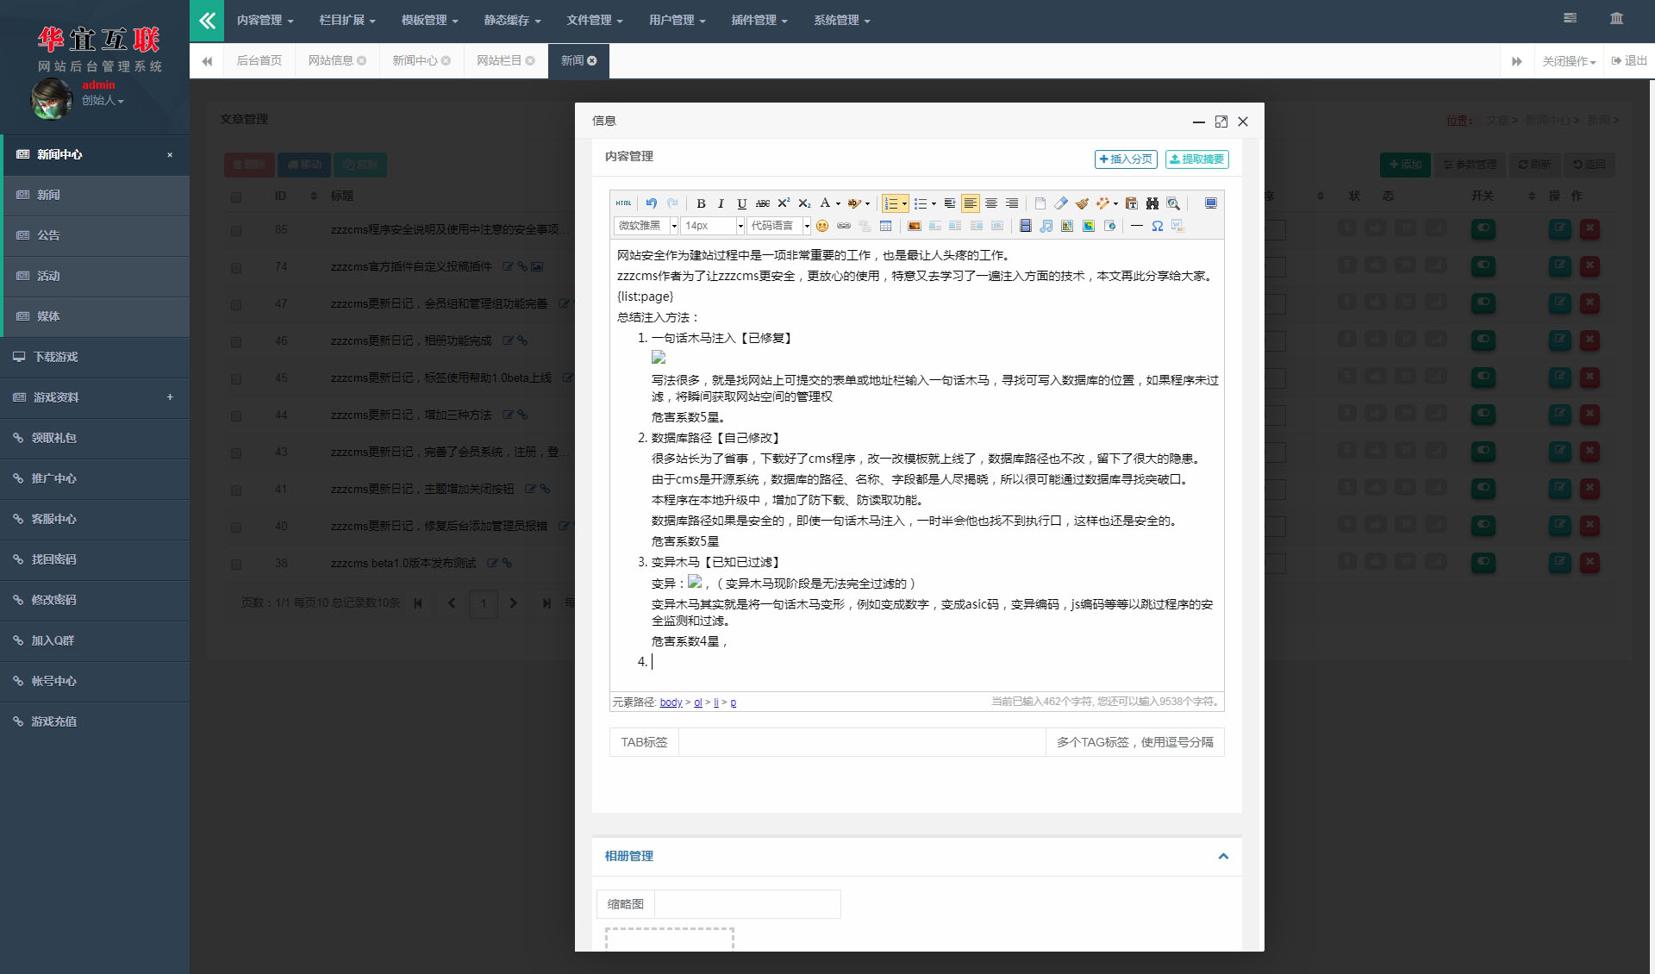This screenshot has height=974, width=1655.
Task: Switch to the 网站信息 tab
Action: point(337,60)
